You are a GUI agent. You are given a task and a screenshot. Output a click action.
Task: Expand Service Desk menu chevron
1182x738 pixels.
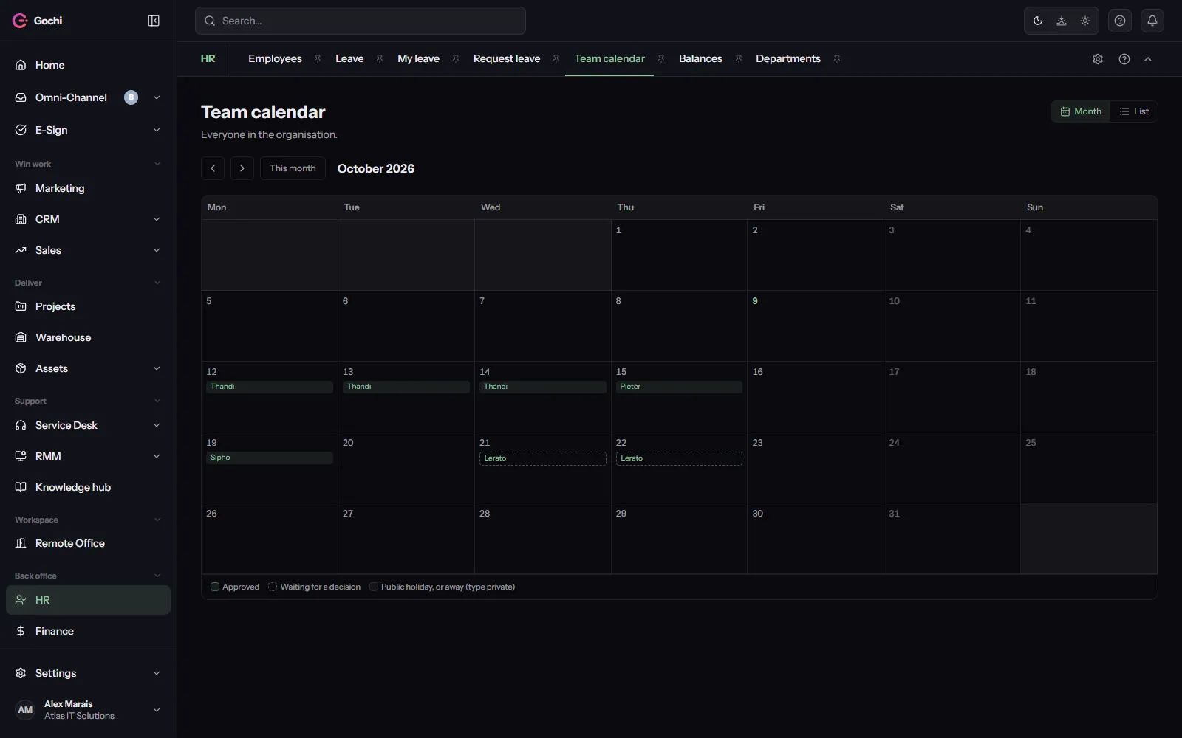157,425
